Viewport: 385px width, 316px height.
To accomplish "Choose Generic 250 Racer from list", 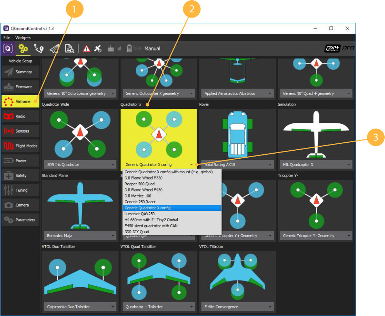I will coord(172,202).
